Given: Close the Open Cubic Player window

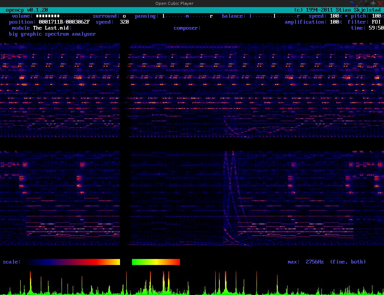Looking at the screenshot, I should pos(380,3).
